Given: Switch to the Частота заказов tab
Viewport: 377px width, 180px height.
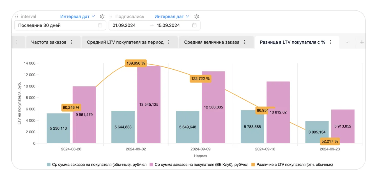Looking at the screenshot, I should [49, 42].
